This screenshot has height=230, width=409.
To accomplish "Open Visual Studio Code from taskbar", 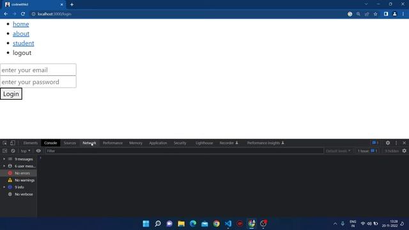I will click(228, 224).
